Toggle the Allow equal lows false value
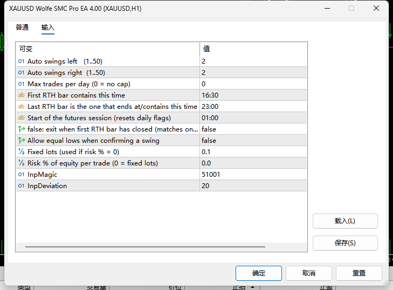 click(x=253, y=140)
